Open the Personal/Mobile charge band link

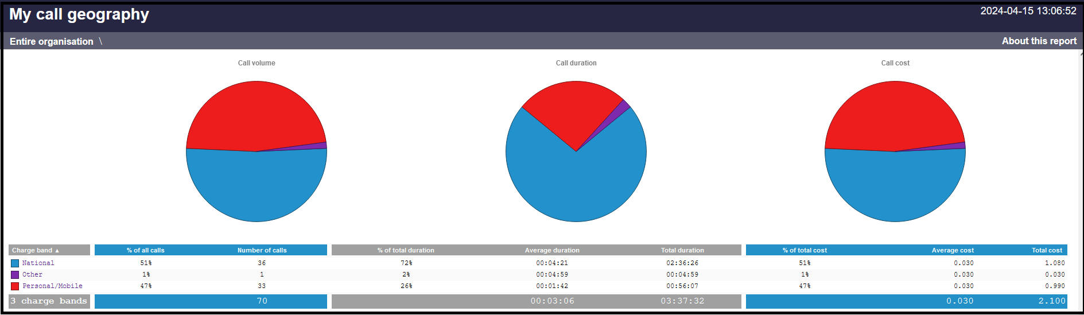[x=52, y=286]
